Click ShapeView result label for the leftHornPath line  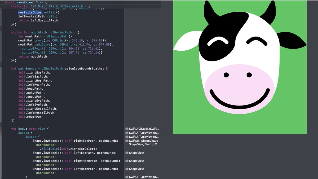point(136,169)
